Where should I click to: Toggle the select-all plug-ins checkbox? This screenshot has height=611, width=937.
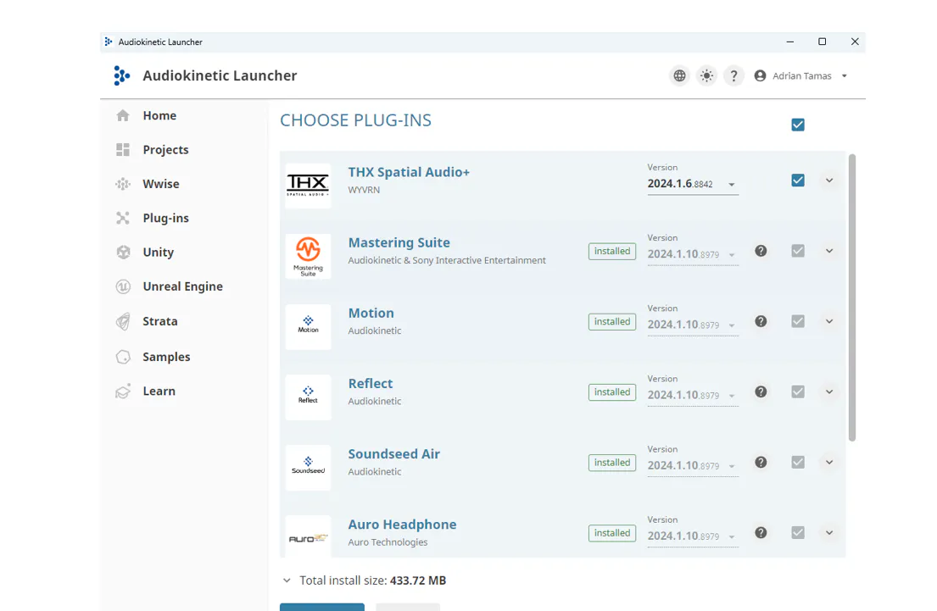(798, 125)
